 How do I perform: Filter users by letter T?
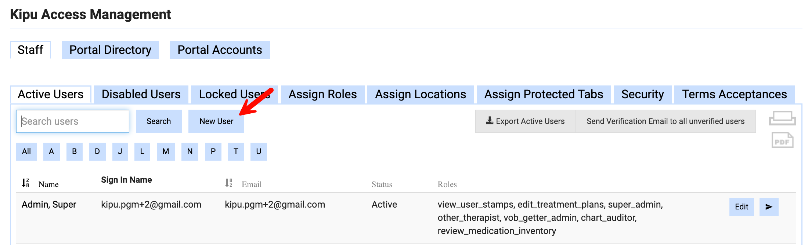point(236,151)
